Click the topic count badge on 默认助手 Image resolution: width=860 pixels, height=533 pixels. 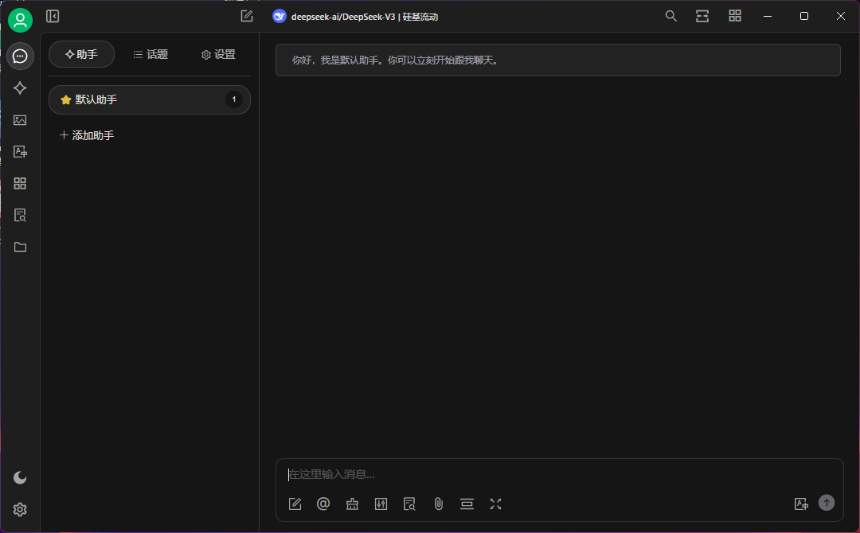(234, 99)
